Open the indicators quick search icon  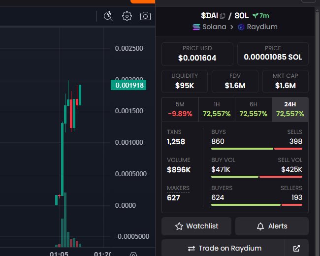pos(108,16)
